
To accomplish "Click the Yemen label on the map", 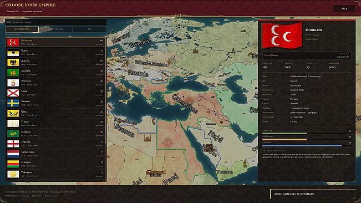I will pos(225,172).
